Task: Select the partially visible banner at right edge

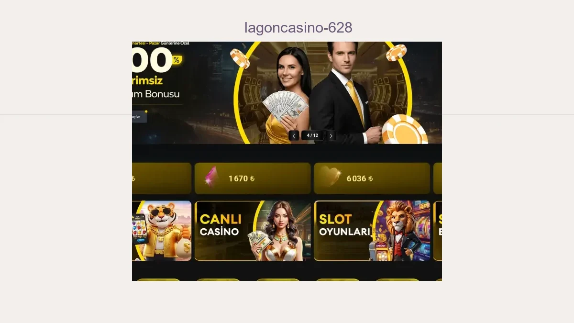Action: [x=437, y=231]
